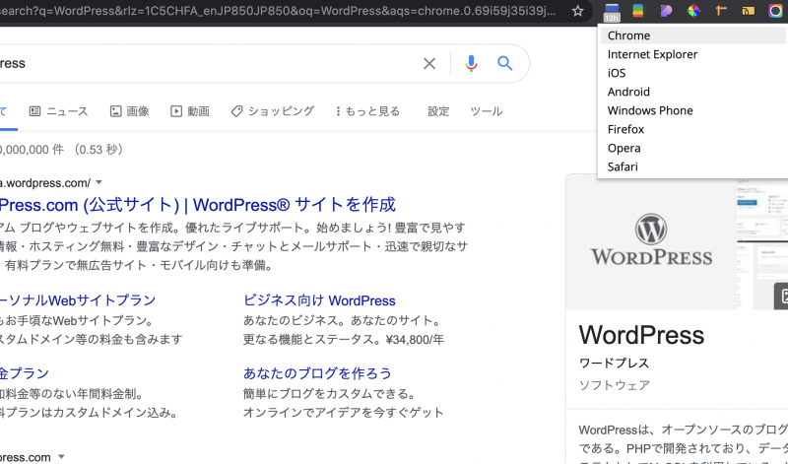Switch to the ニュース tab
This screenshot has width=788, height=464.
58,111
